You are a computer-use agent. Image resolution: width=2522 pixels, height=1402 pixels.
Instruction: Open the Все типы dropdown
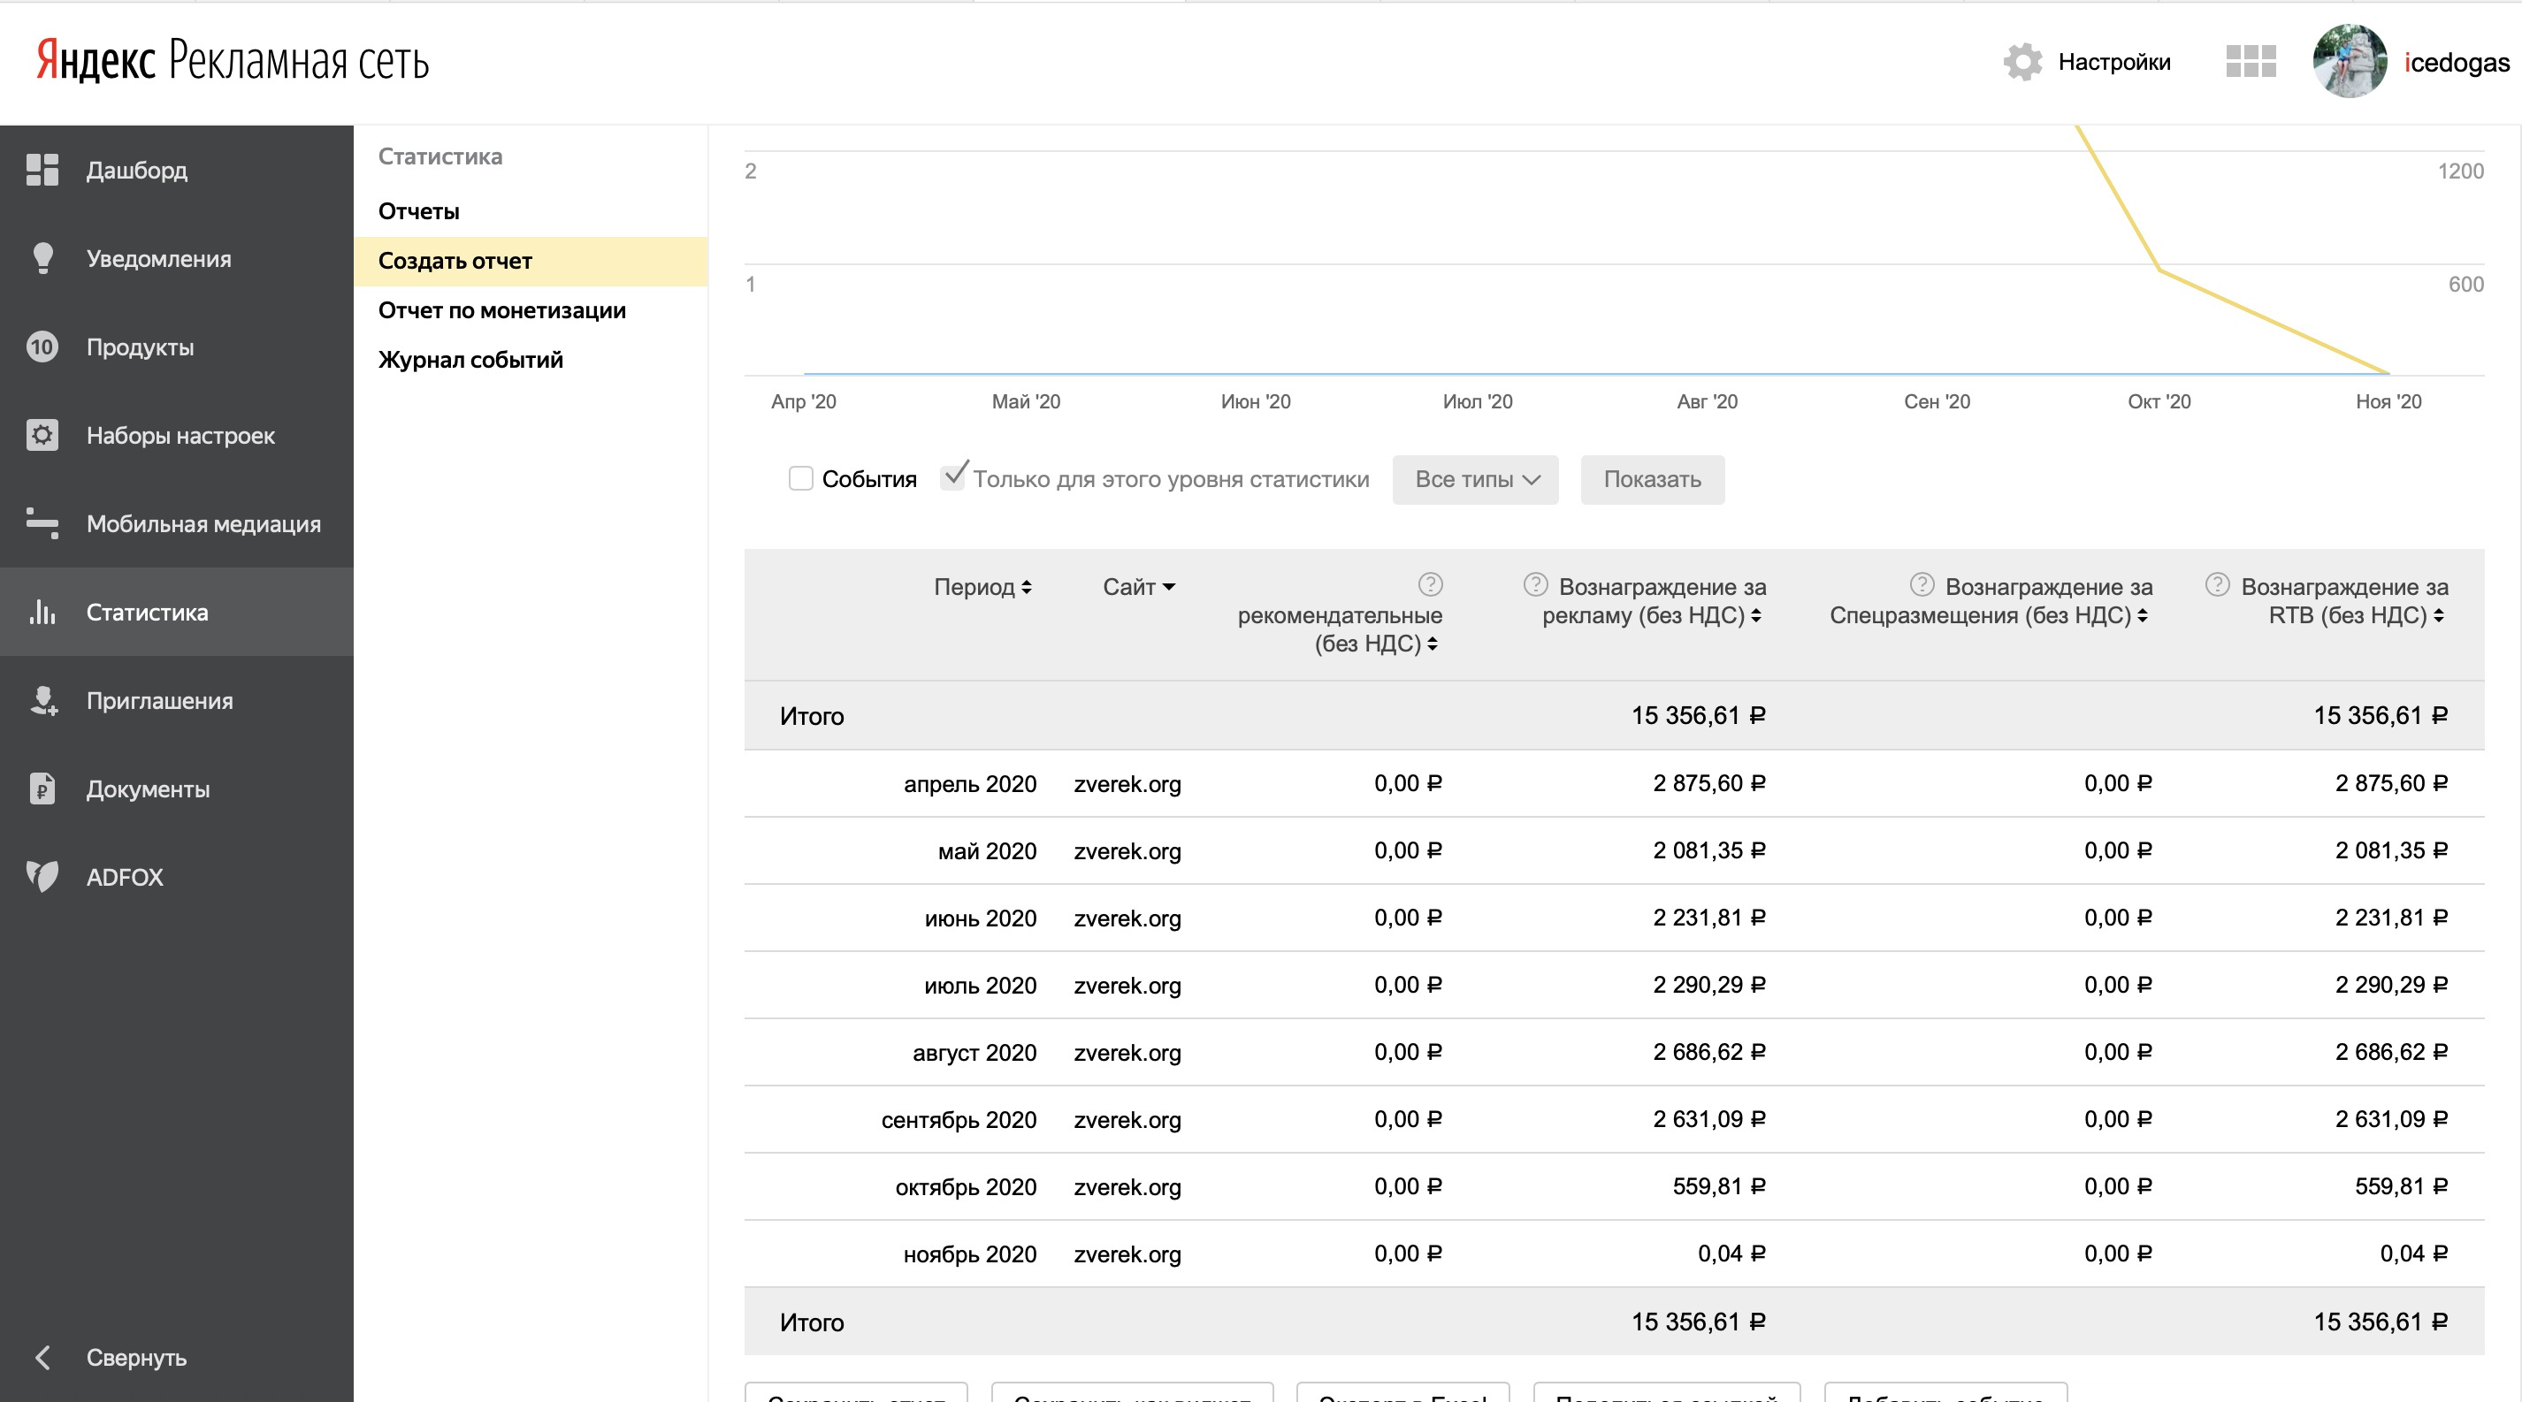(x=1474, y=479)
